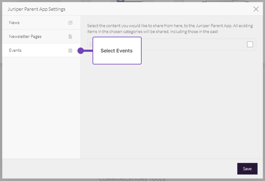Open the News section
Screen dimensions: 265x181
14,23
